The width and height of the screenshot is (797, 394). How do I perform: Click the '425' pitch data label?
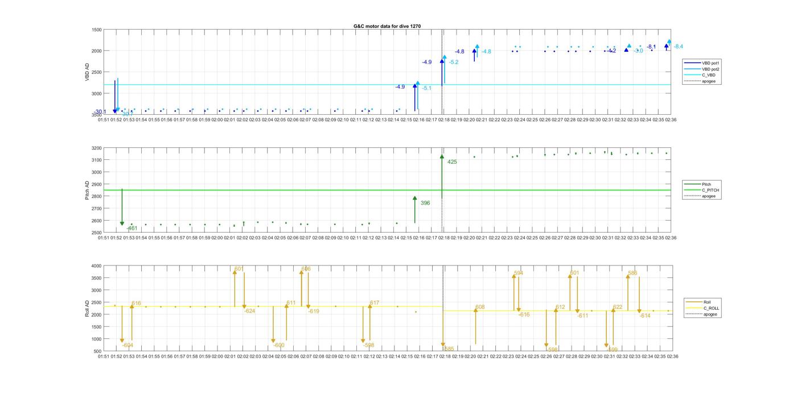click(x=452, y=162)
